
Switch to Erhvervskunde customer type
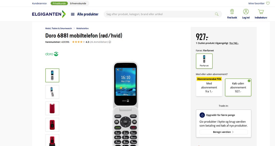click(x=78, y=3)
